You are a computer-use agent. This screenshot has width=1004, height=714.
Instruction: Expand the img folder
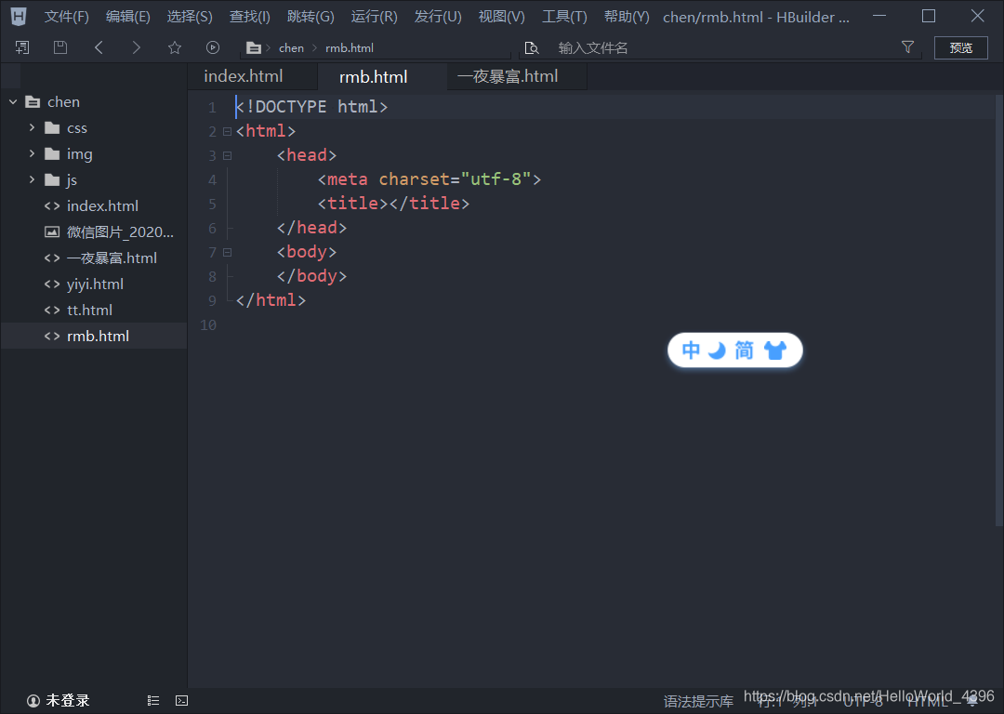pos(32,153)
